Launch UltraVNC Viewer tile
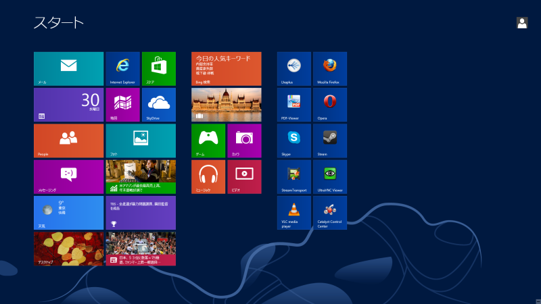The height and width of the screenshot is (304, 541). tap(330, 177)
